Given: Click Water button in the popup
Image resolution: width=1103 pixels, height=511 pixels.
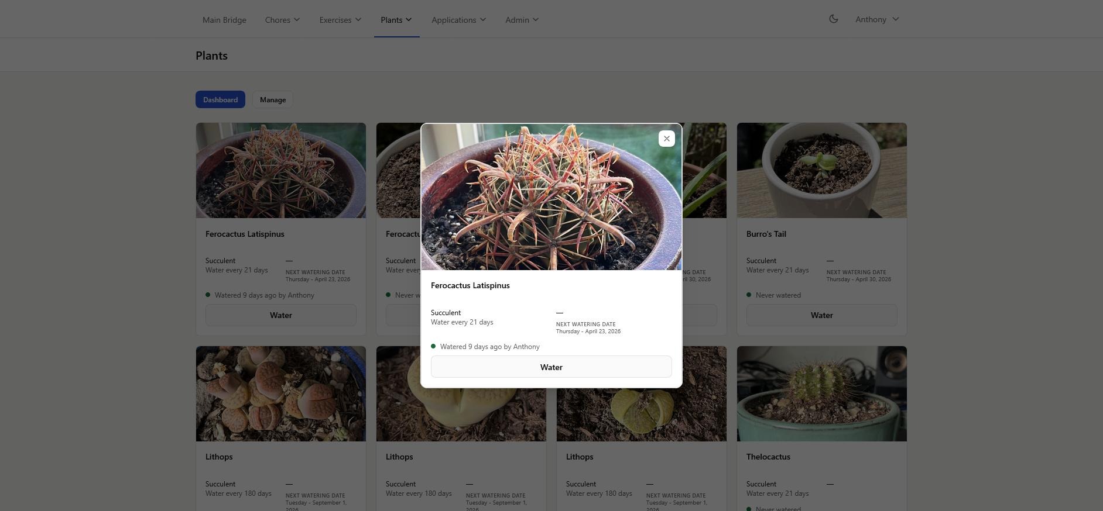Looking at the screenshot, I should tap(551, 367).
